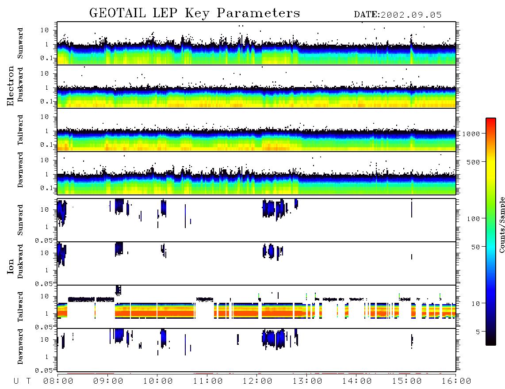Select the "Electron" group axis label

tap(10, 86)
